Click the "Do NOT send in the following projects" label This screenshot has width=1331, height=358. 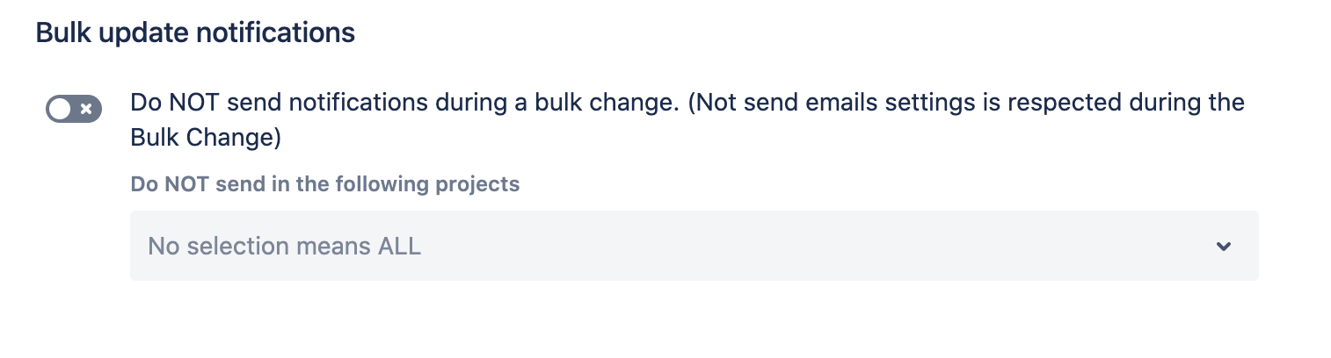coord(324,185)
